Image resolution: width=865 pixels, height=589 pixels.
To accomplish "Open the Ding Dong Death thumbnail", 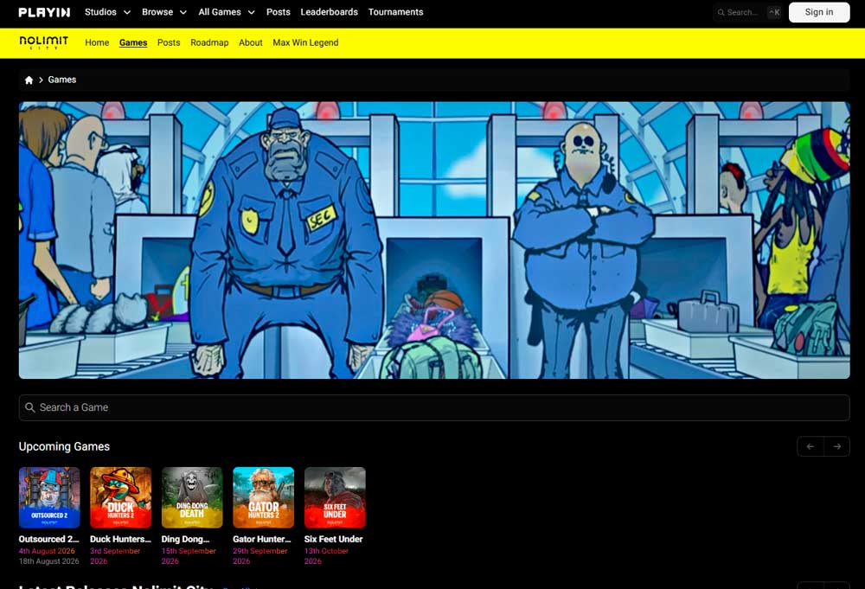I will (192, 497).
